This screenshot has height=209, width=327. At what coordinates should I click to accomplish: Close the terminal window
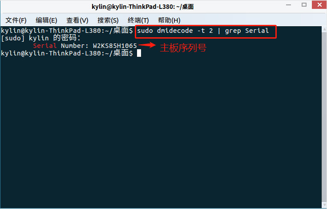click(x=319, y=4)
